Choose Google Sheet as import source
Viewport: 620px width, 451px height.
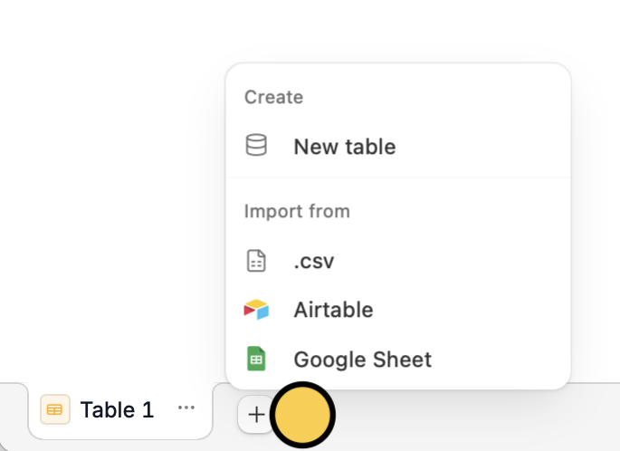click(362, 359)
